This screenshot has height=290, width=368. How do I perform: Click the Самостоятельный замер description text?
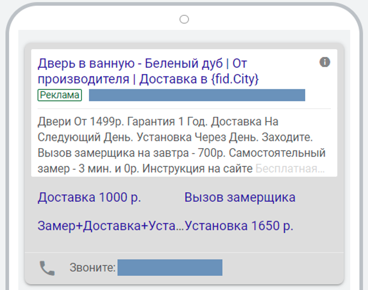click(281, 153)
